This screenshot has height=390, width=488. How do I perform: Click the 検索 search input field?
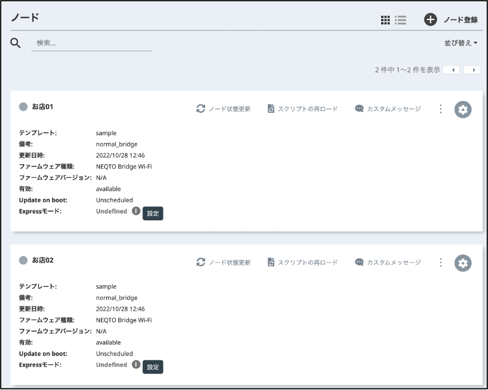[x=91, y=43]
